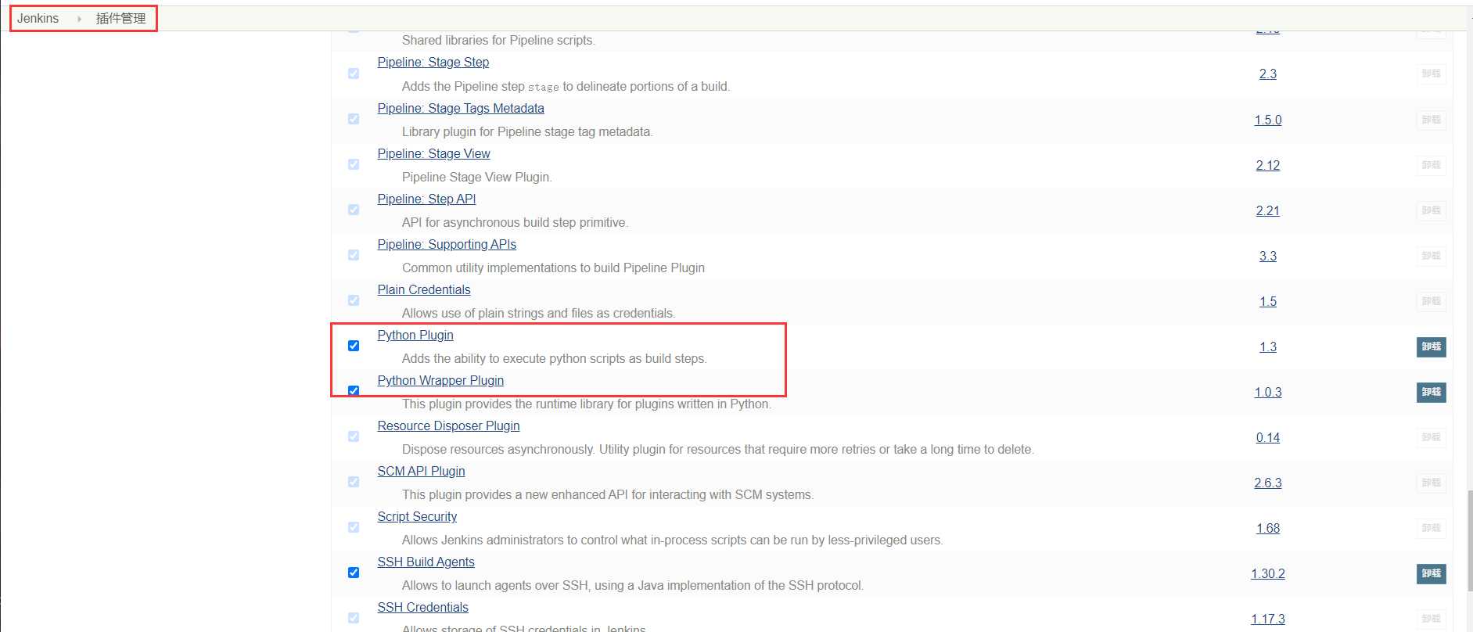Click version 2.12 link
This screenshot has width=1473, height=632.
pos(1268,165)
